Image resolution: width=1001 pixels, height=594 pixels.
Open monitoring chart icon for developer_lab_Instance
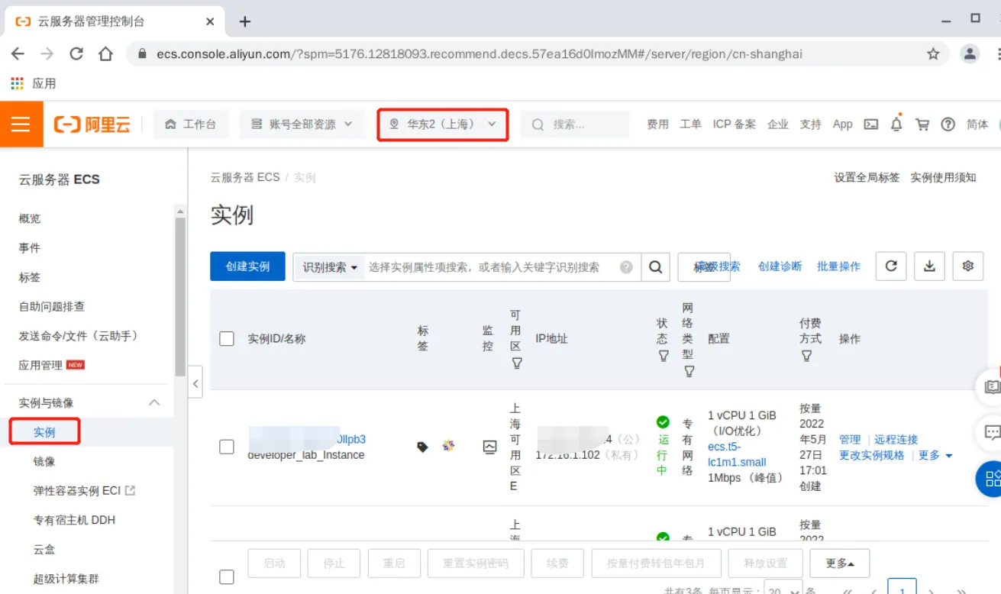[x=490, y=447]
